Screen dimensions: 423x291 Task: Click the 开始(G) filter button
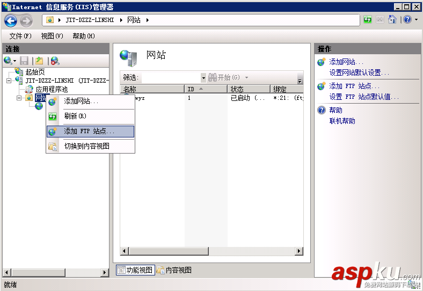[224, 78]
